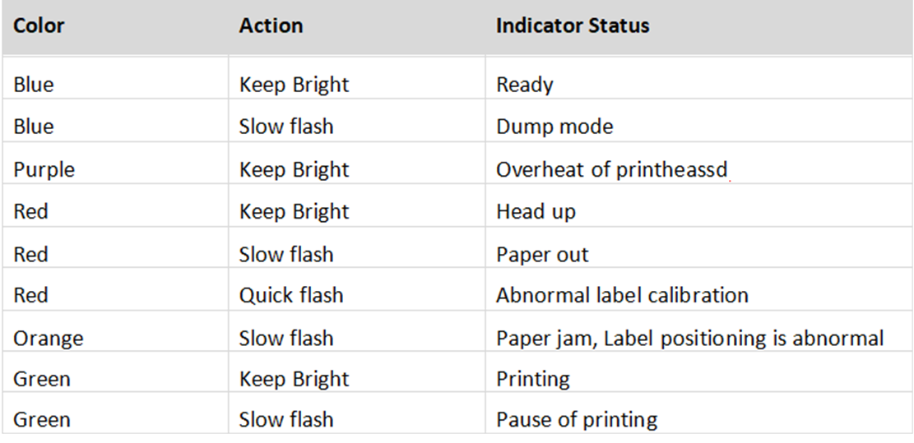This screenshot has width=914, height=443.
Task: Select Green in the Pause of printing row
Action: pyautogui.click(x=41, y=420)
